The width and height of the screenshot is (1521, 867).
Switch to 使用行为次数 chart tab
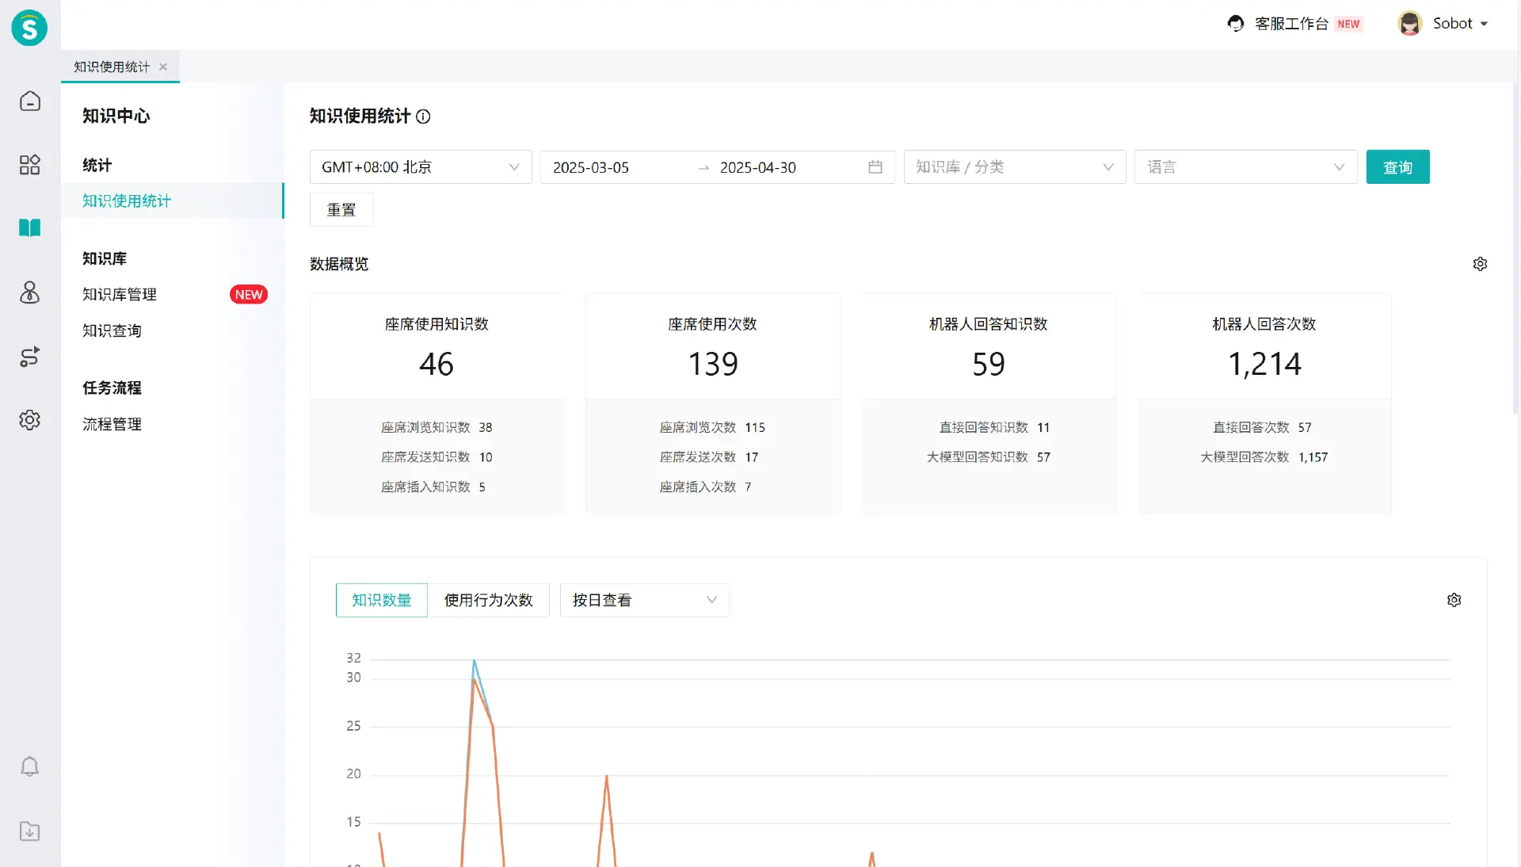point(489,600)
